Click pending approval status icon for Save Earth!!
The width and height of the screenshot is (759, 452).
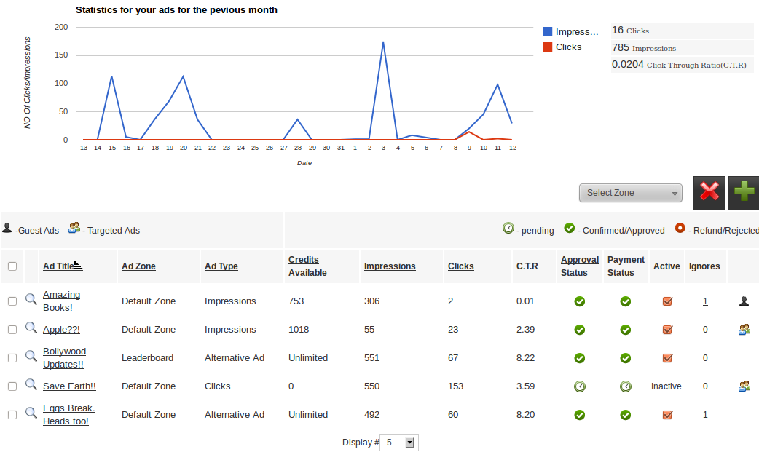click(579, 386)
